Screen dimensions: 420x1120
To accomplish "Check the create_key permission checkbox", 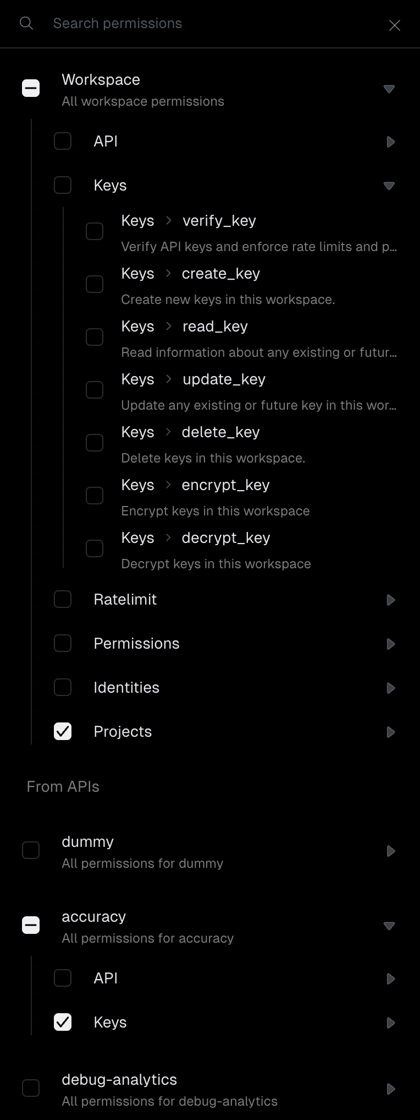I will click(94, 284).
